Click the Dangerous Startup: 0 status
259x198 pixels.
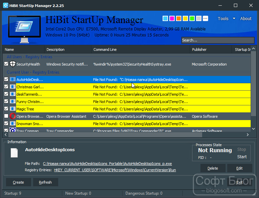(144, 193)
